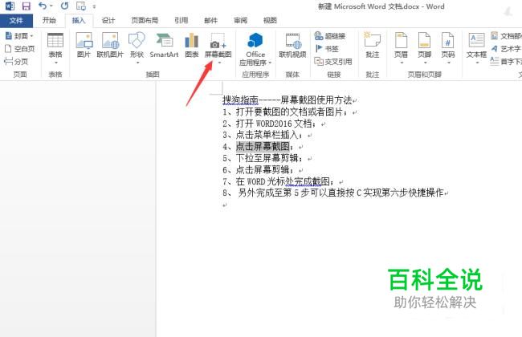Click the Undo arrow icon
Screen dimensions: 522x337
click(43, 6)
